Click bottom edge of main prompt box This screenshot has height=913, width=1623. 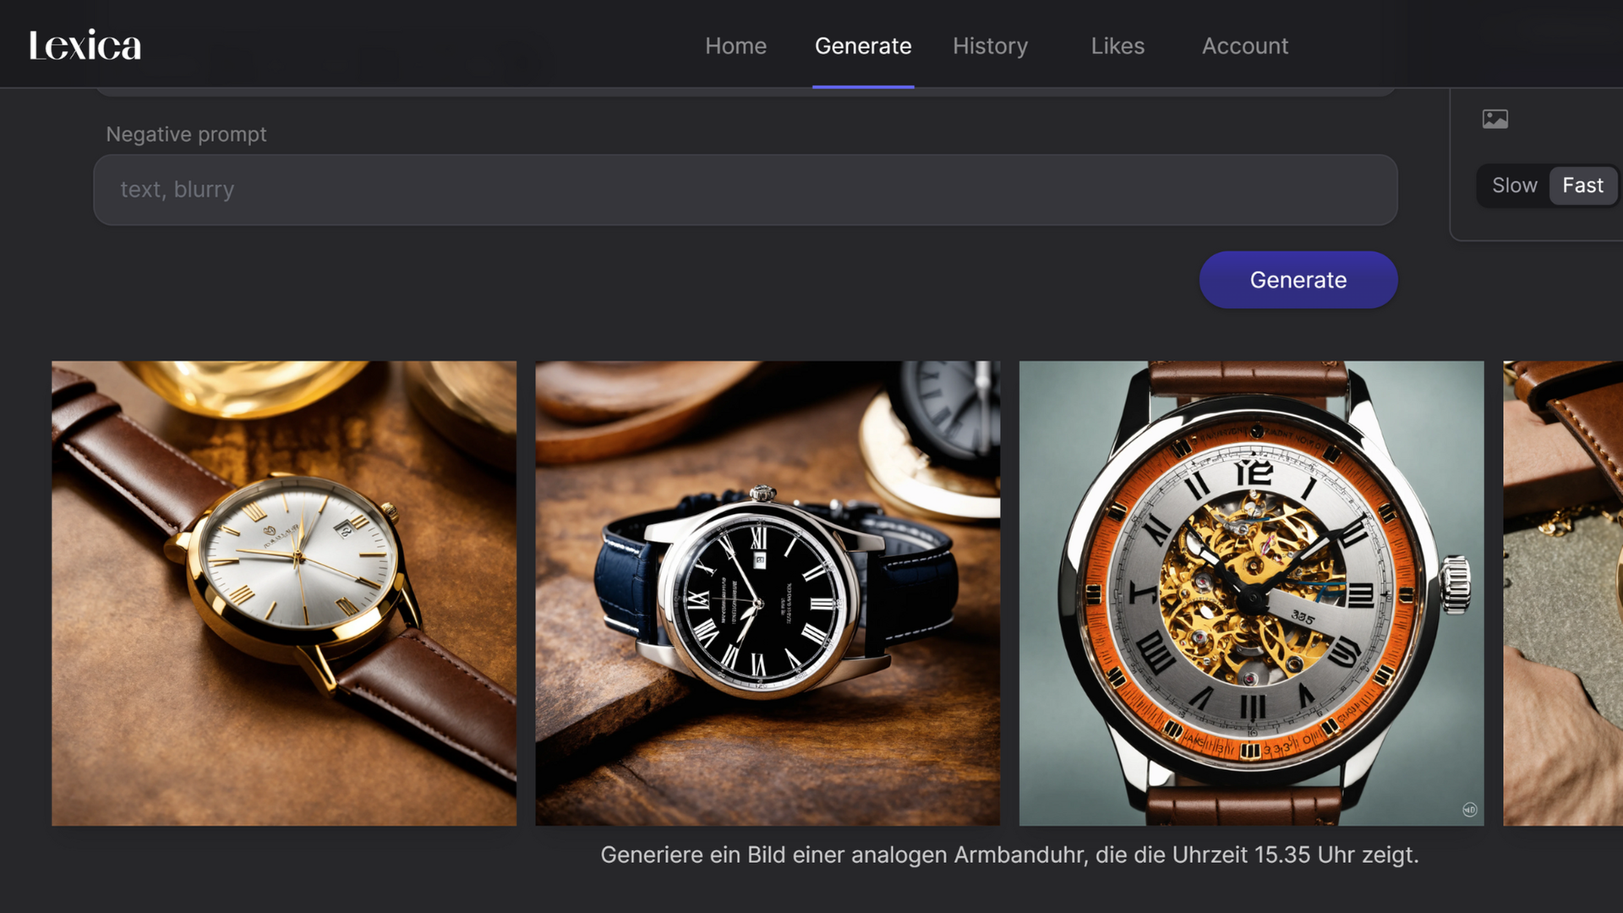coord(744,92)
